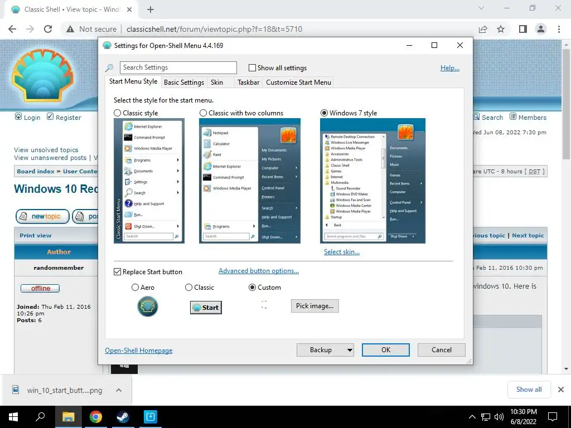The image size is (571, 428).
Task: Select Classic with two columns option
Action: tap(203, 113)
